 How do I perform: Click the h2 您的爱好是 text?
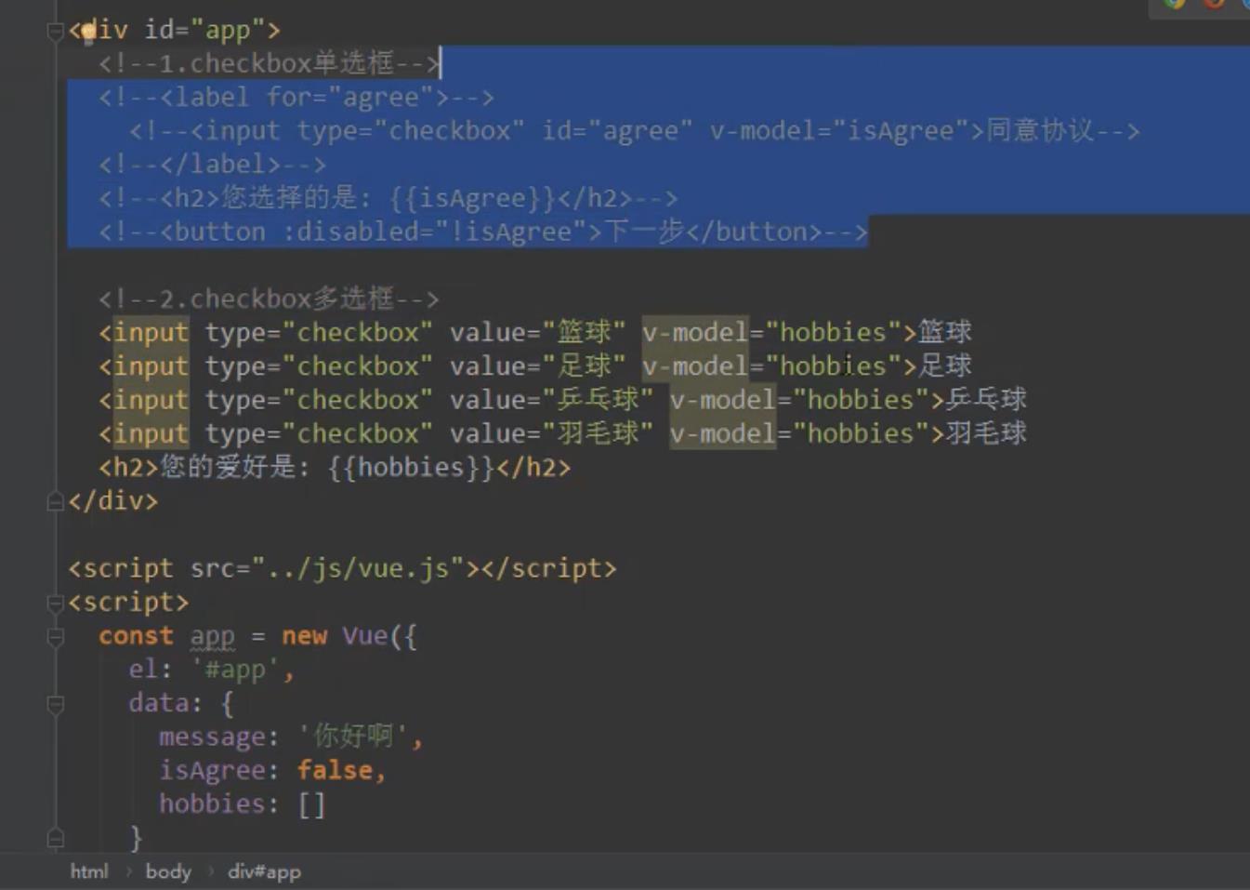pyautogui.click(x=234, y=467)
